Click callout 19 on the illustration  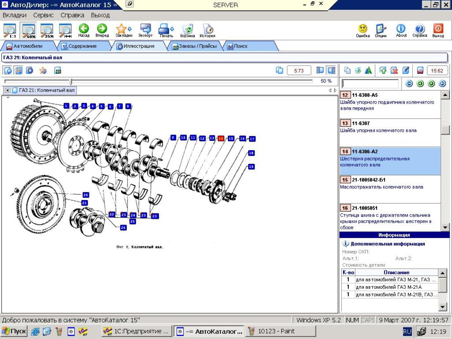click(251, 166)
